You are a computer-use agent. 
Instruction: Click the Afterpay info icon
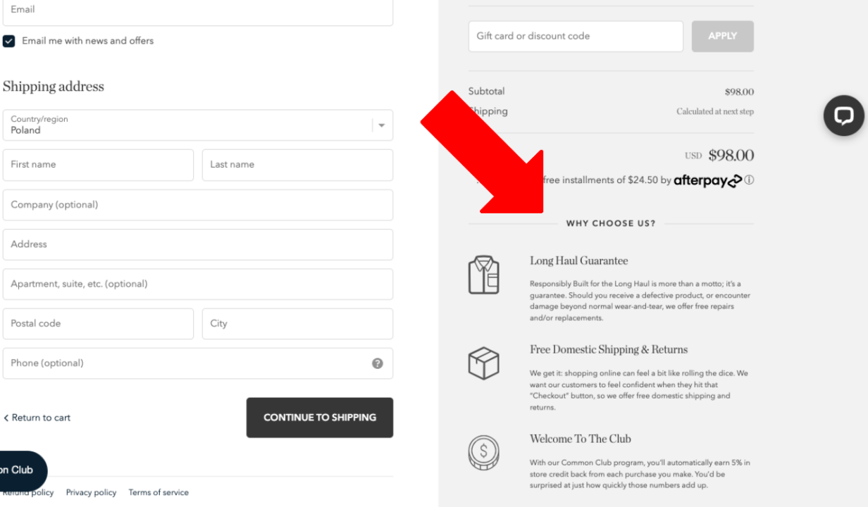click(x=749, y=180)
